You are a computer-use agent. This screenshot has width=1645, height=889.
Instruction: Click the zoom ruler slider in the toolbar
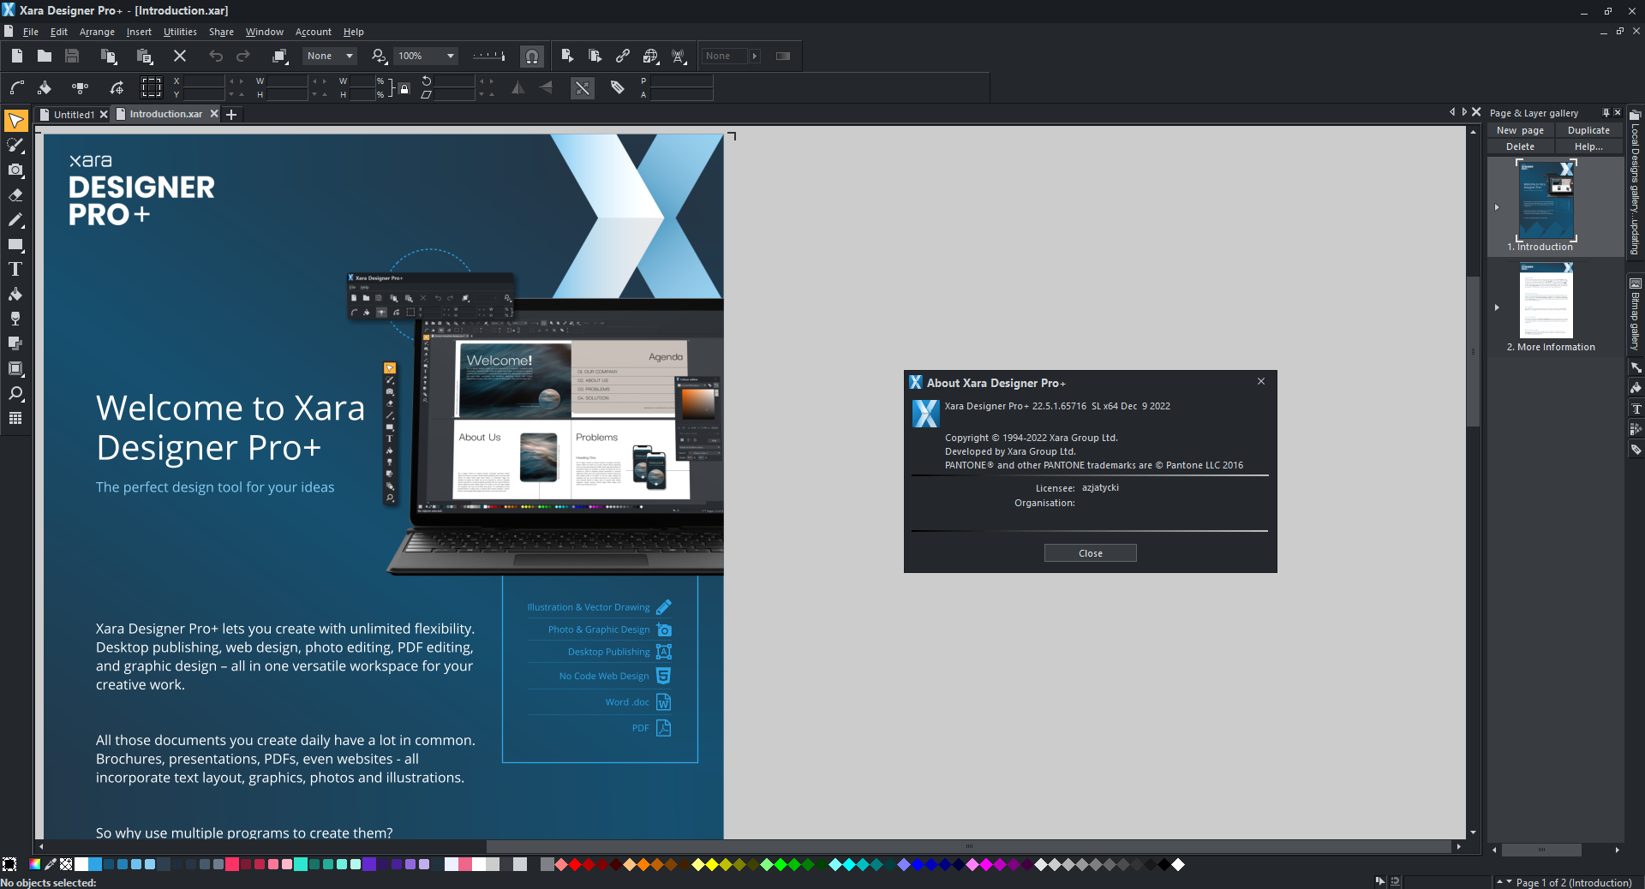(x=489, y=56)
